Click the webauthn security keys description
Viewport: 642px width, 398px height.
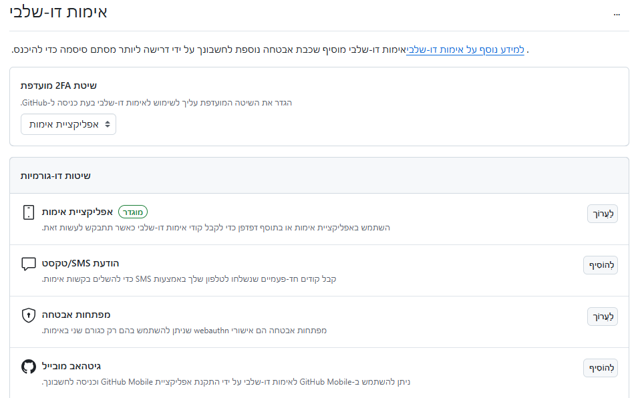[184, 331]
